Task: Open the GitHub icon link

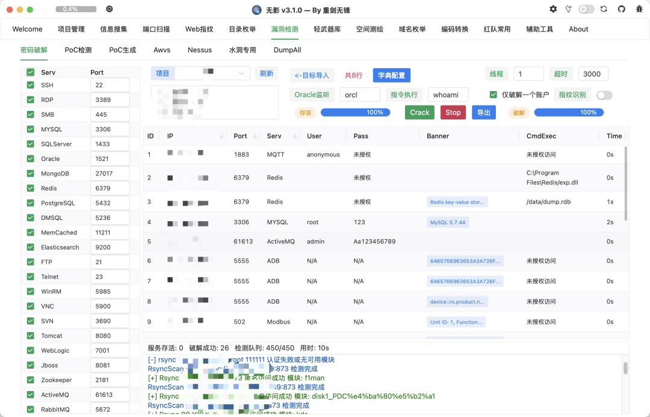Action: (x=621, y=9)
